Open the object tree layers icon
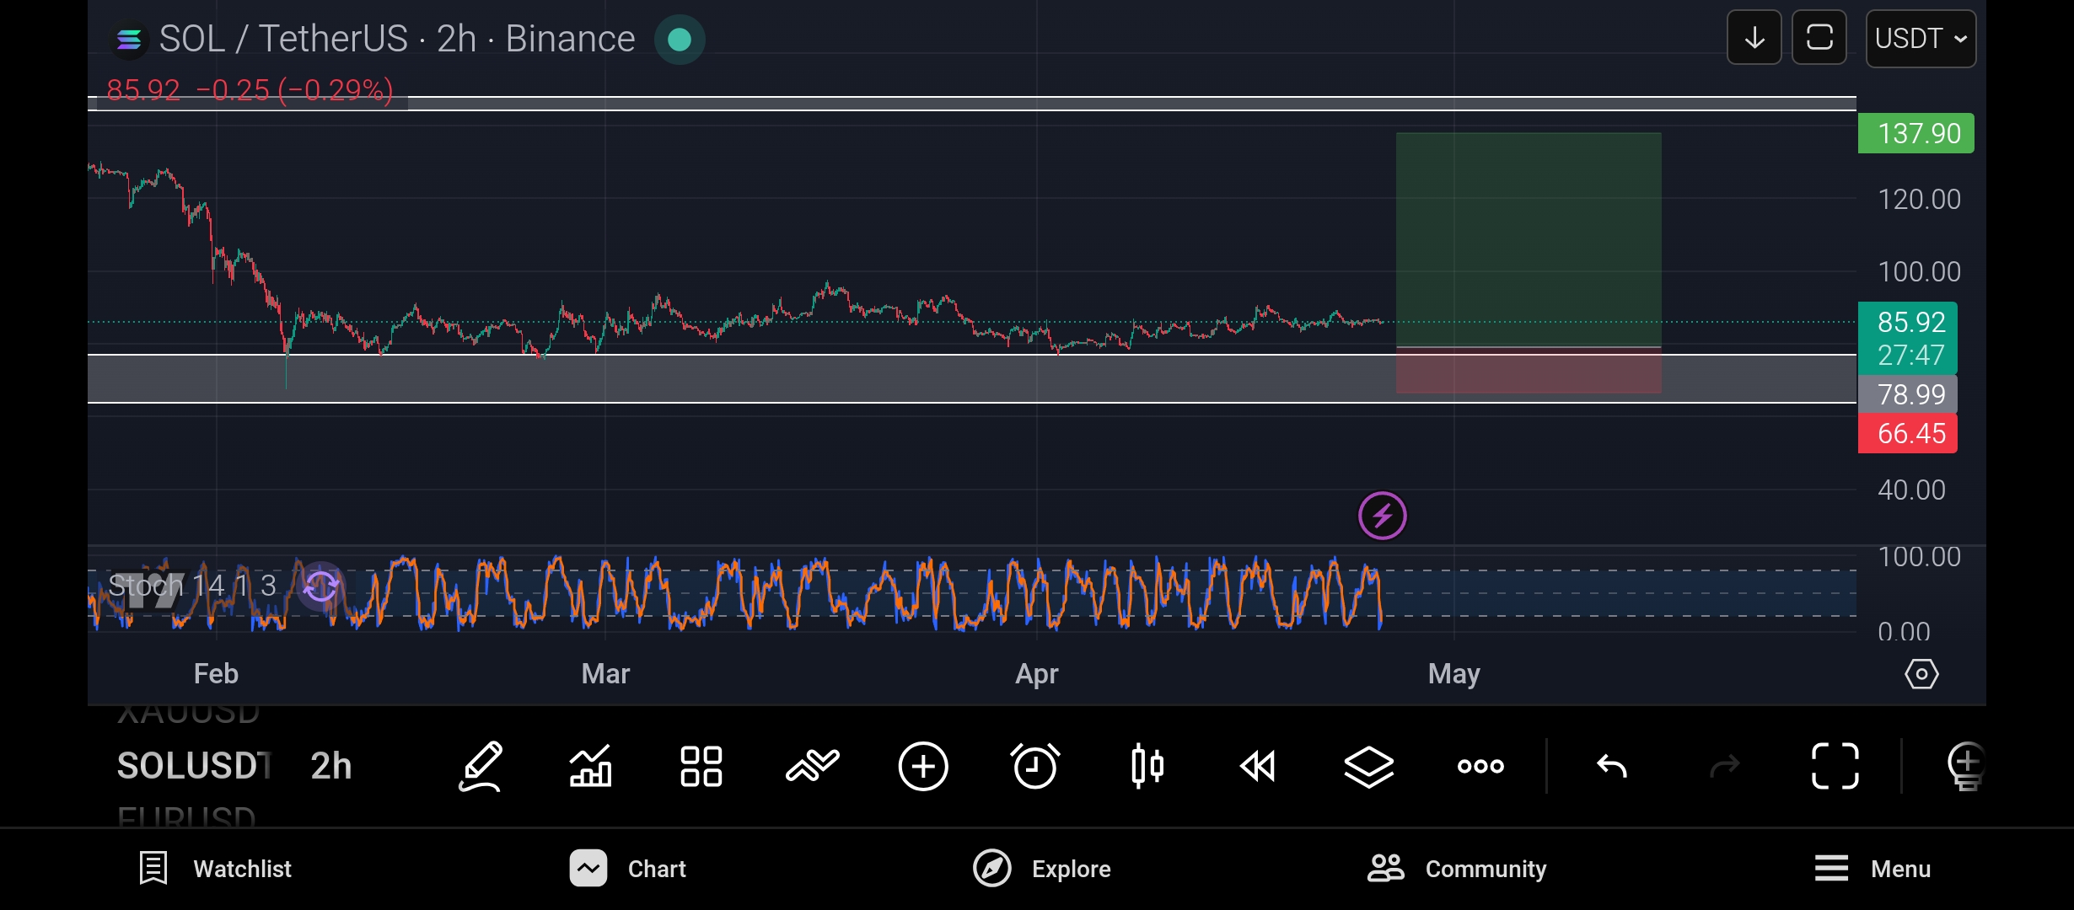 click(1368, 766)
